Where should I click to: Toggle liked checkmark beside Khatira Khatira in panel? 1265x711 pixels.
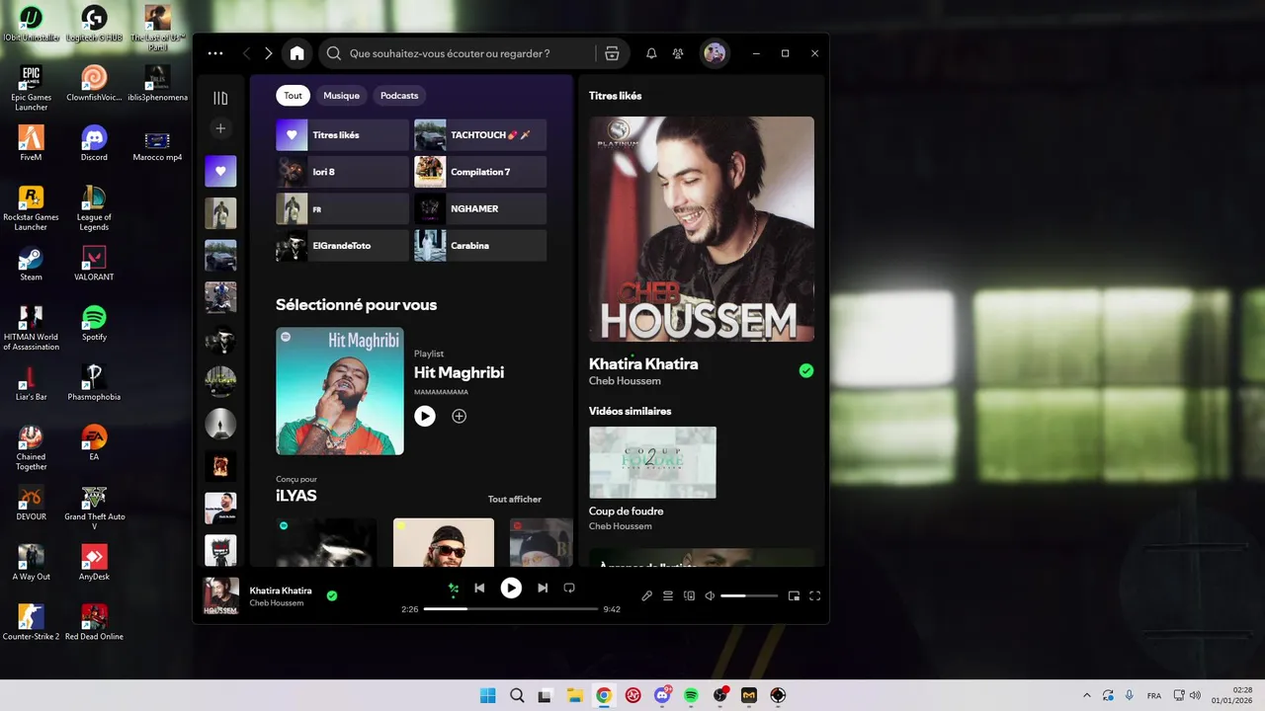point(806,370)
